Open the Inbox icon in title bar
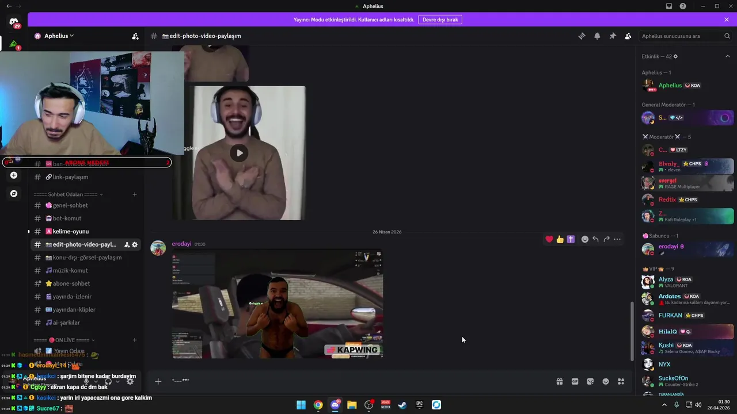737x414 pixels. pyautogui.click(x=669, y=6)
